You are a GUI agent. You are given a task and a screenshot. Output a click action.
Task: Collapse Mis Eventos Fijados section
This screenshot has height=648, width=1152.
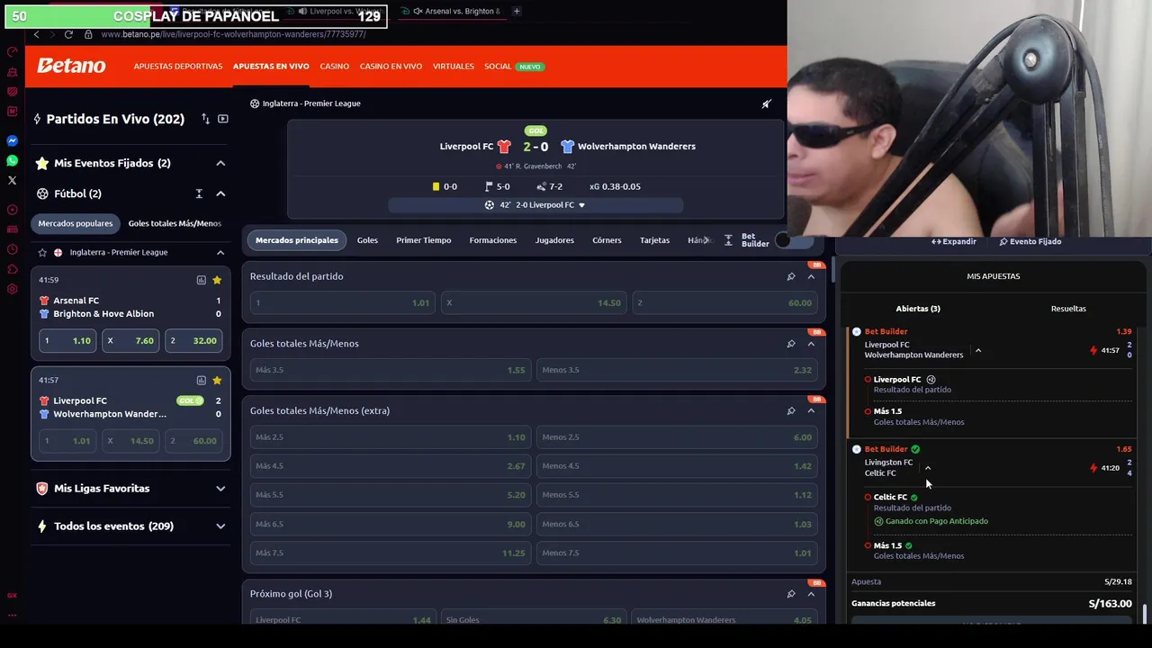point(220,163)
